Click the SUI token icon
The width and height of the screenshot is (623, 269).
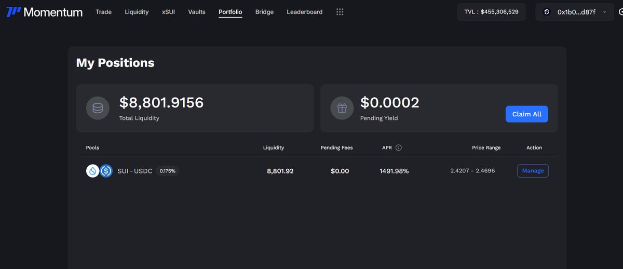tap(92, 171)
